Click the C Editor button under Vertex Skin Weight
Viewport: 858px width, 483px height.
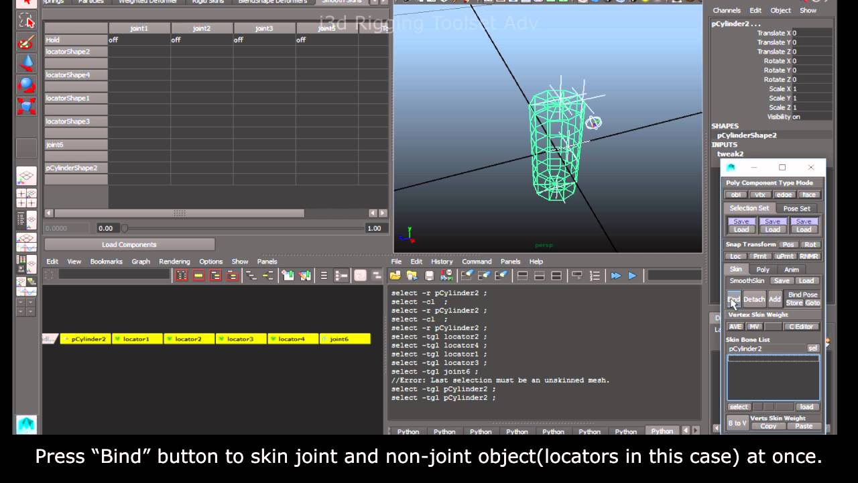pos(801,327)
